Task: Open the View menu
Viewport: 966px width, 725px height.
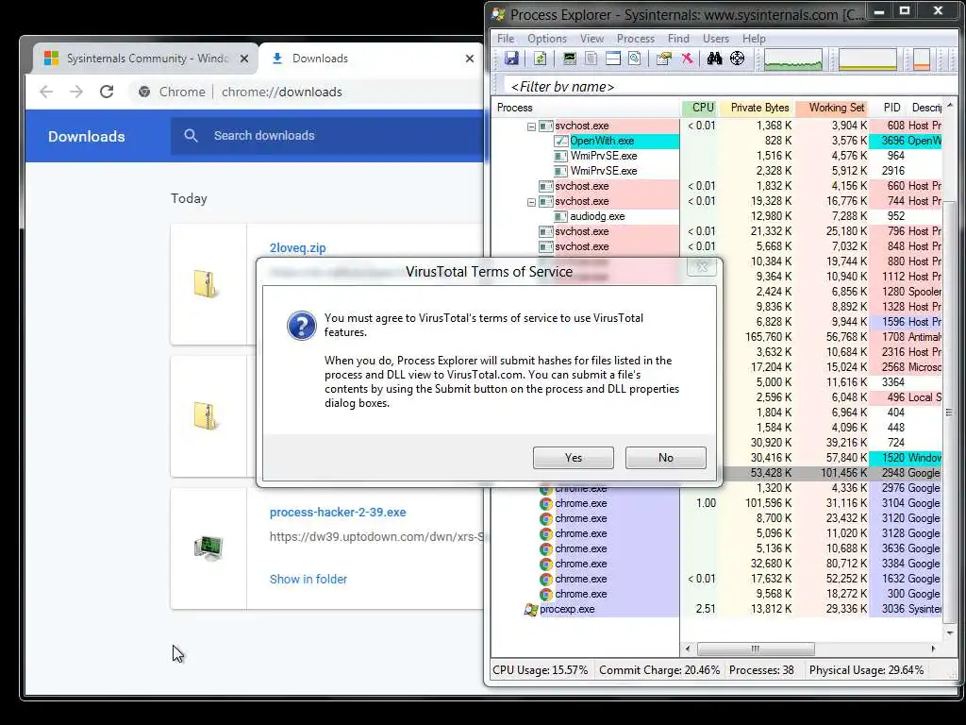Action: point(591,38)
